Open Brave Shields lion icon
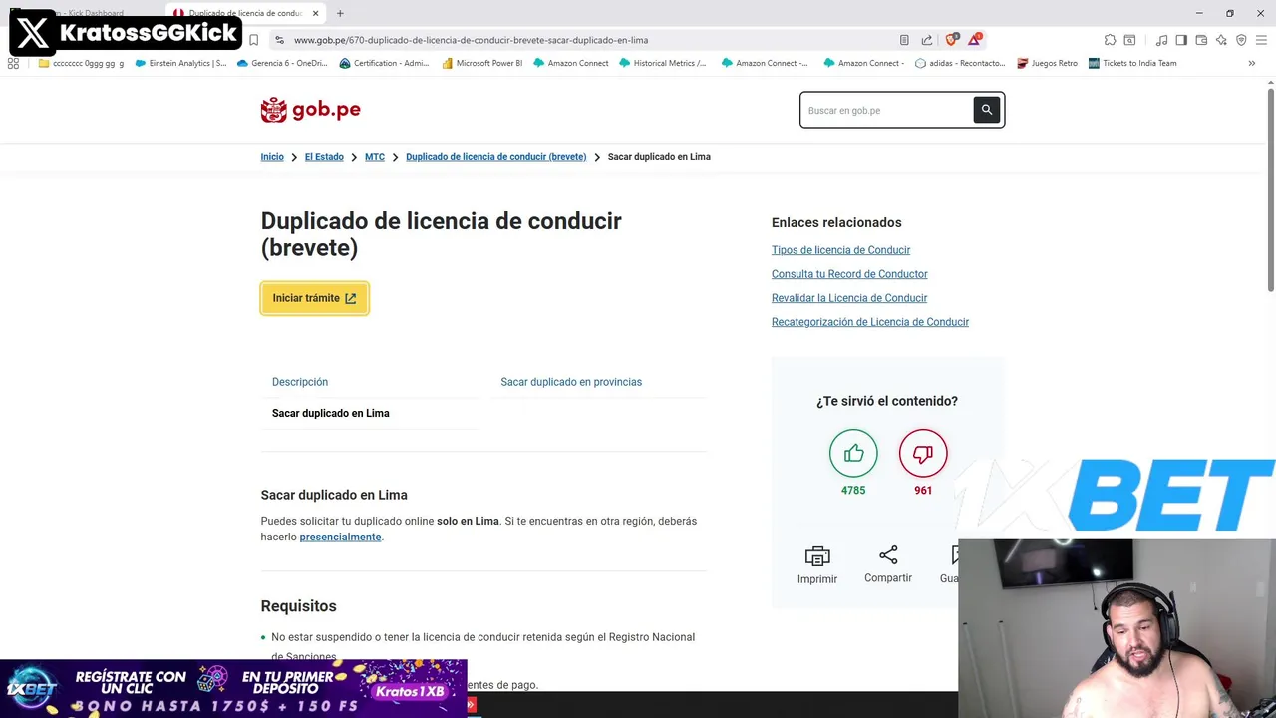The image size is (1276, 718). coord(951,40)
